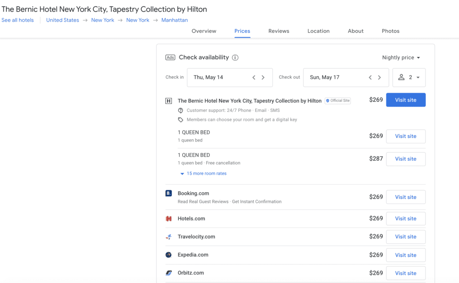459x283 pixels.
Task: Click the Hotels.com logo icon
Action: click(168, 219)
